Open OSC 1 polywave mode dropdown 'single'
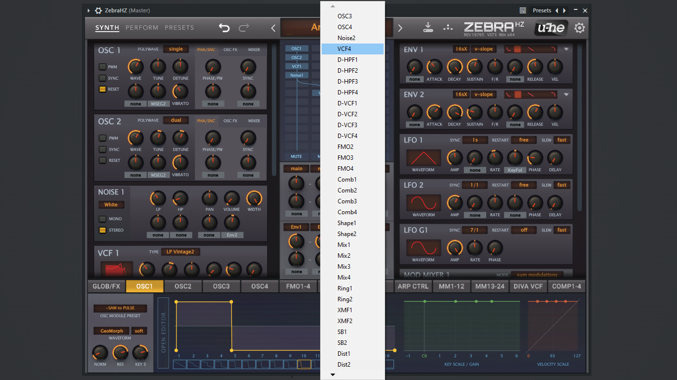Screen dimensions: 677x380 click(176, 49)
